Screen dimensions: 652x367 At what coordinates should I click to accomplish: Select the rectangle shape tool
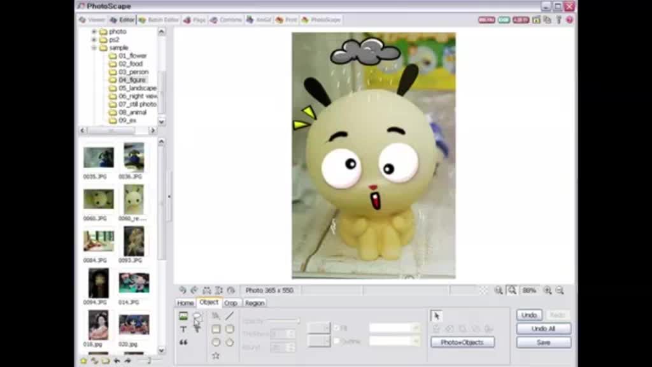(216, 329)
